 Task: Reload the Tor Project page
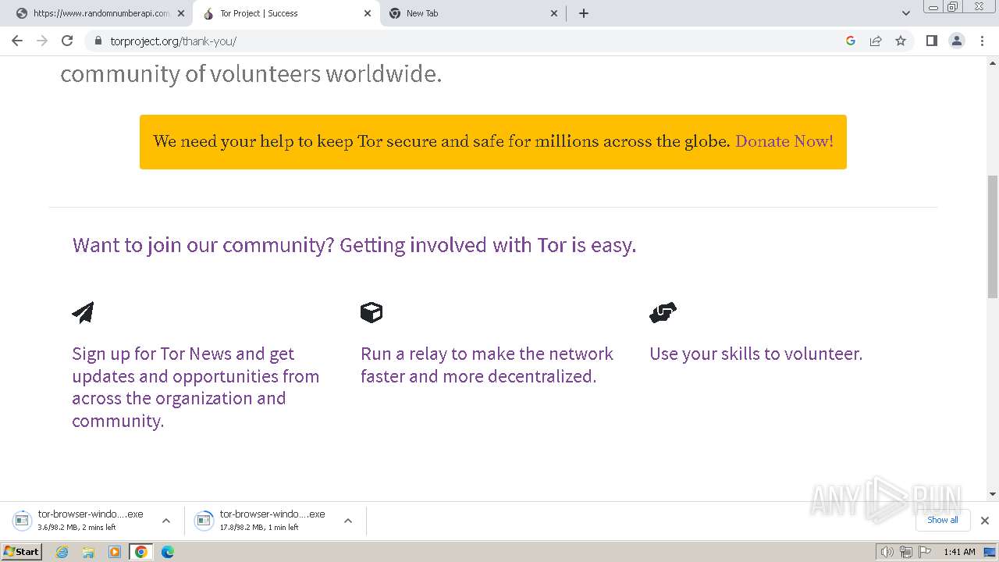click(x=67, y=41)
